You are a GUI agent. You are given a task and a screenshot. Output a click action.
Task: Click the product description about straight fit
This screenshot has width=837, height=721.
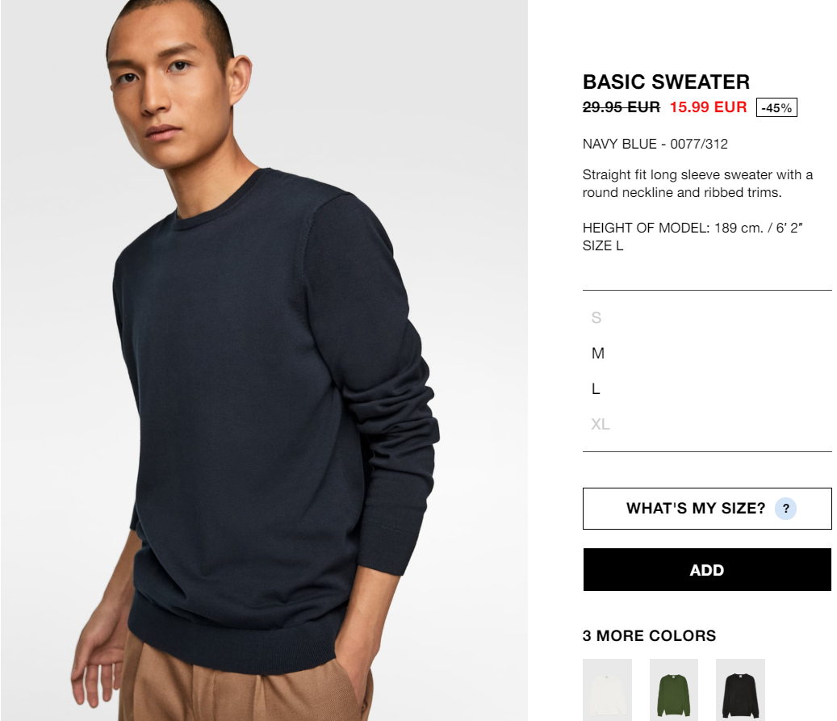point(697,183)
